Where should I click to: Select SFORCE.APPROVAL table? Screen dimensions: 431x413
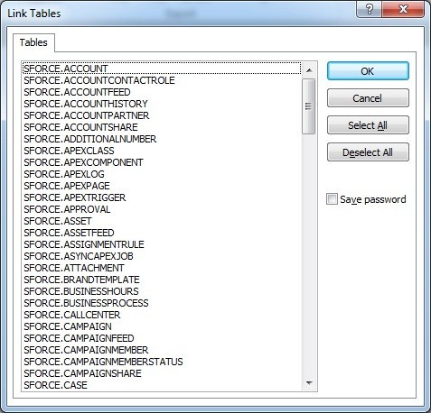(x=162, y=209)
